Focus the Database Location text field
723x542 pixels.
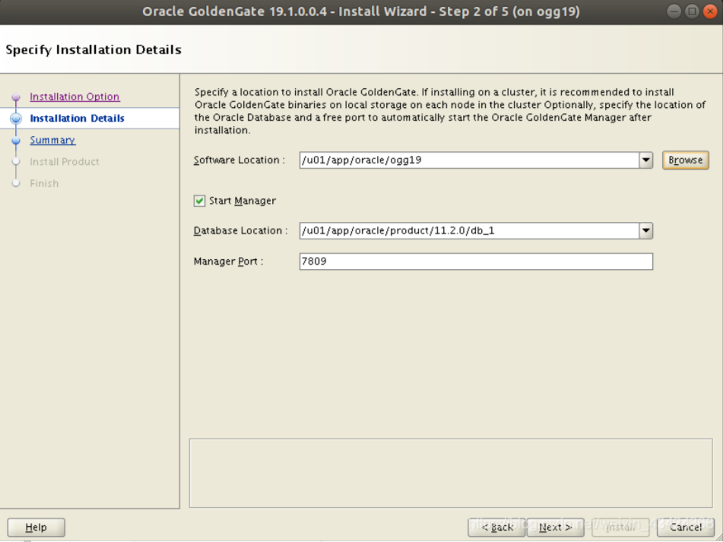pos(469,231)
